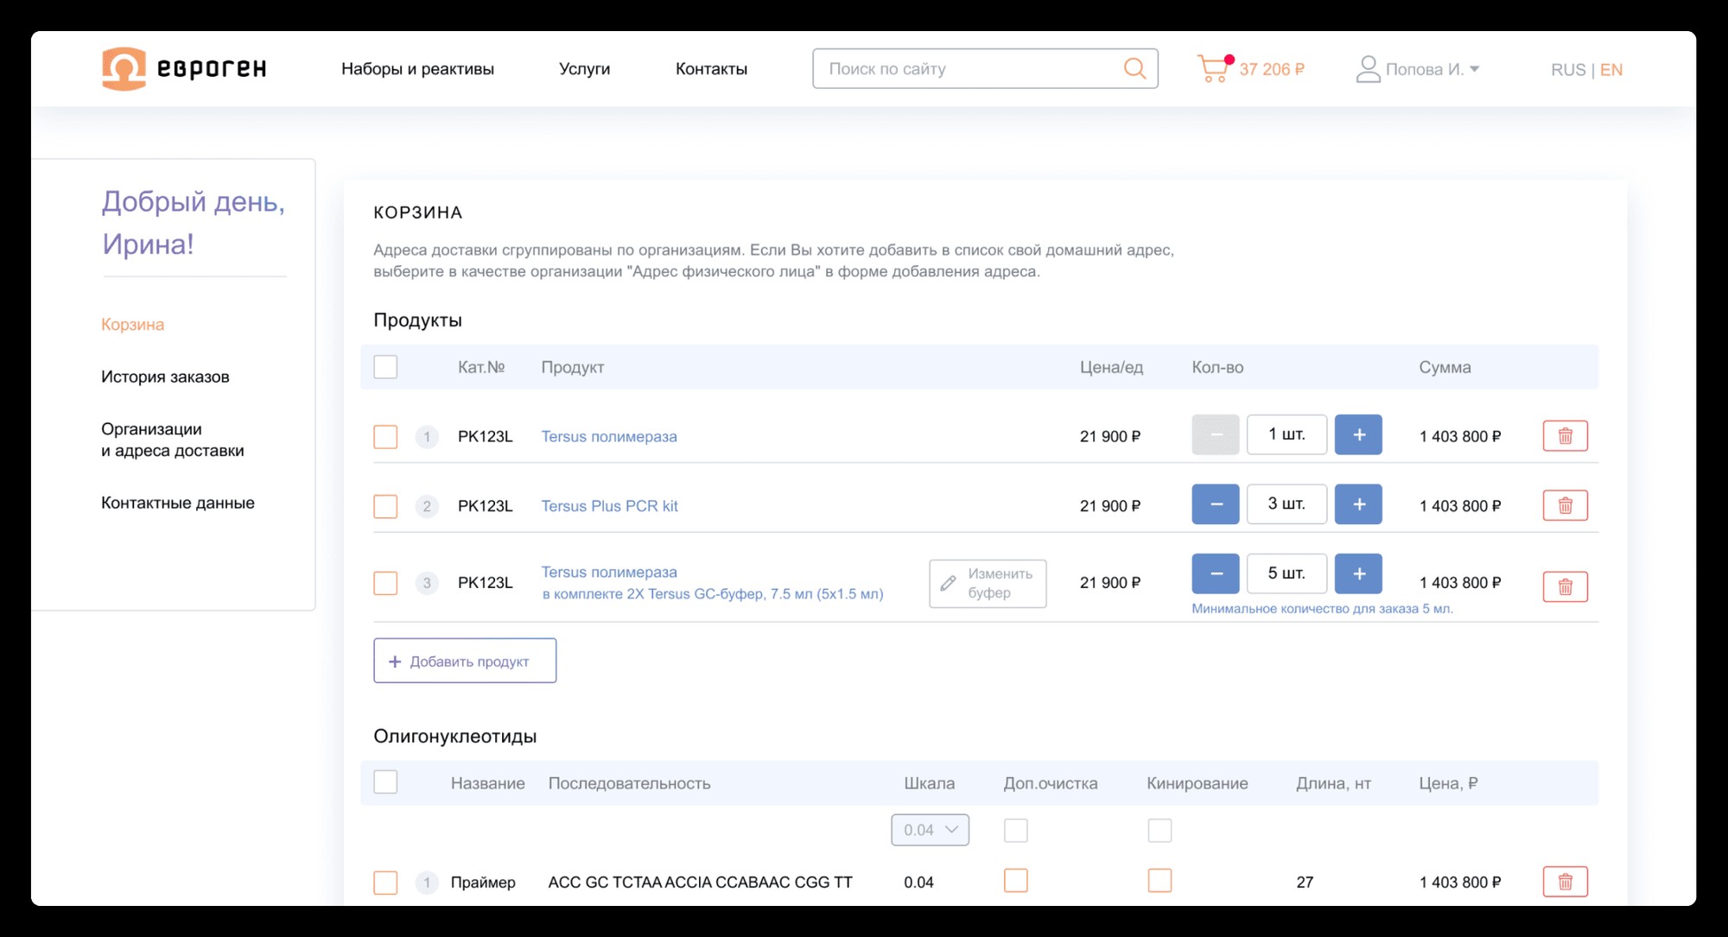Open the Услуги menu item

(584, 69)
